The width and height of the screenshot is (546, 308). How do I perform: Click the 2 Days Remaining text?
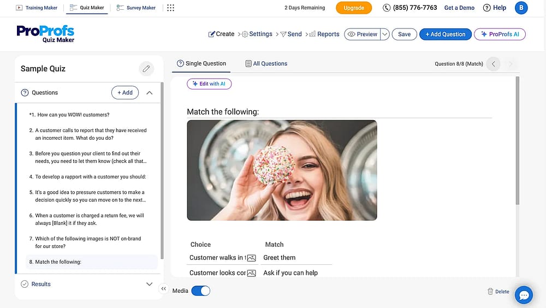point(305,8)
